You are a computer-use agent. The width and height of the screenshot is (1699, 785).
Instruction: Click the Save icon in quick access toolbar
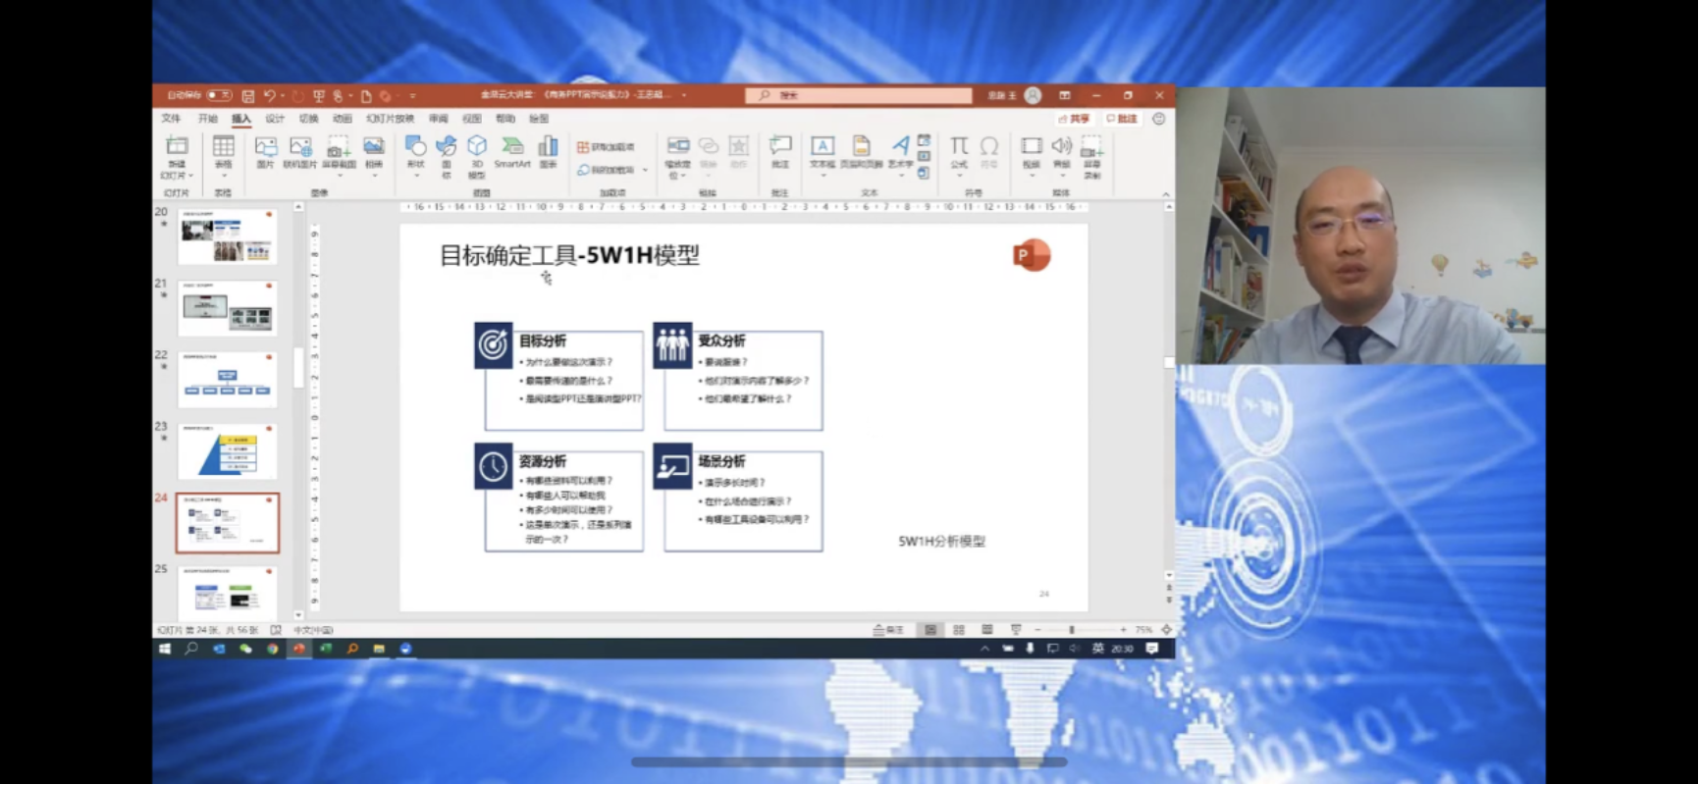tap(248, 96)
